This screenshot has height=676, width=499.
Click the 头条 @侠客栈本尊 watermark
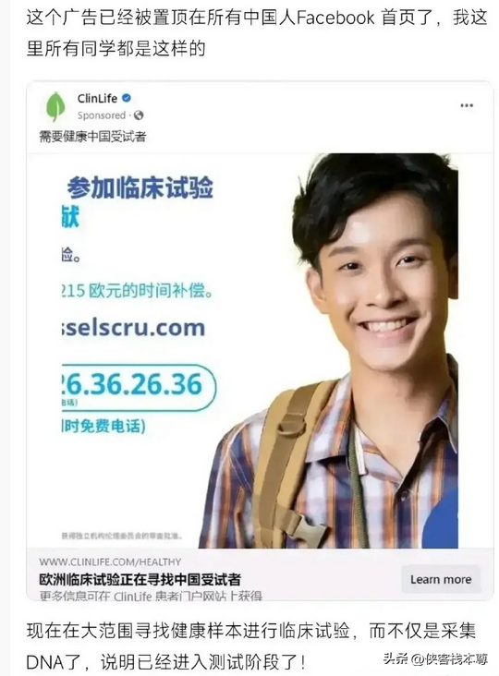[435, 658]
